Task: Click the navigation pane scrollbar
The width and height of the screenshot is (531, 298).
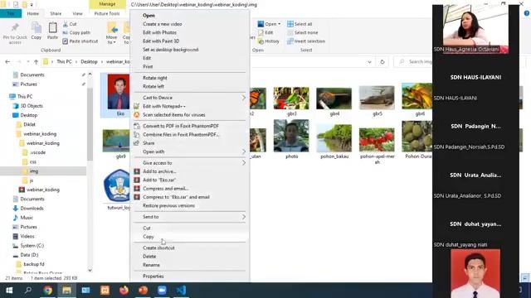Action: pos(90,125)
